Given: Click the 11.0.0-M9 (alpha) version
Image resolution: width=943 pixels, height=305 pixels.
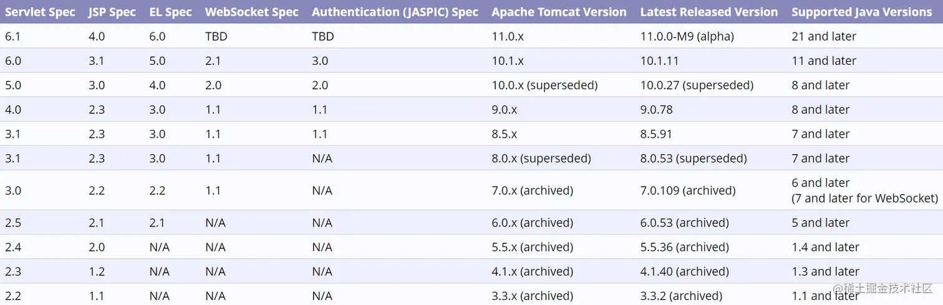Looking at the screenshot, I should tap(687, 36).
